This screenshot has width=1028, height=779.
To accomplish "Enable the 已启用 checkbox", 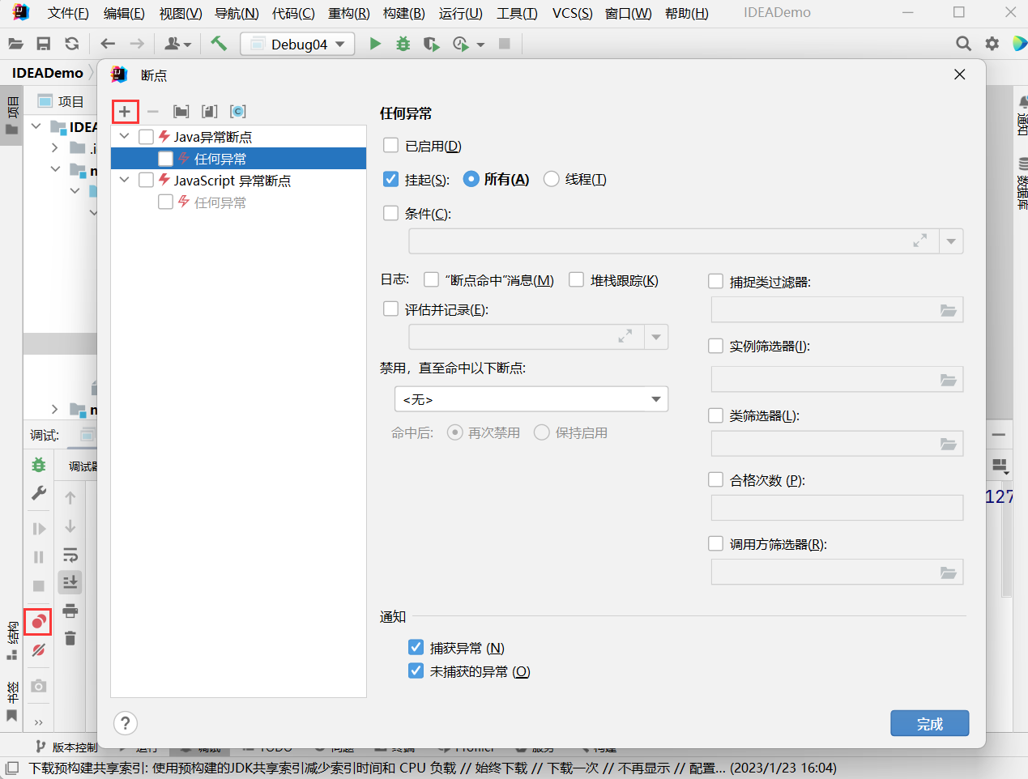I will 390,145.
